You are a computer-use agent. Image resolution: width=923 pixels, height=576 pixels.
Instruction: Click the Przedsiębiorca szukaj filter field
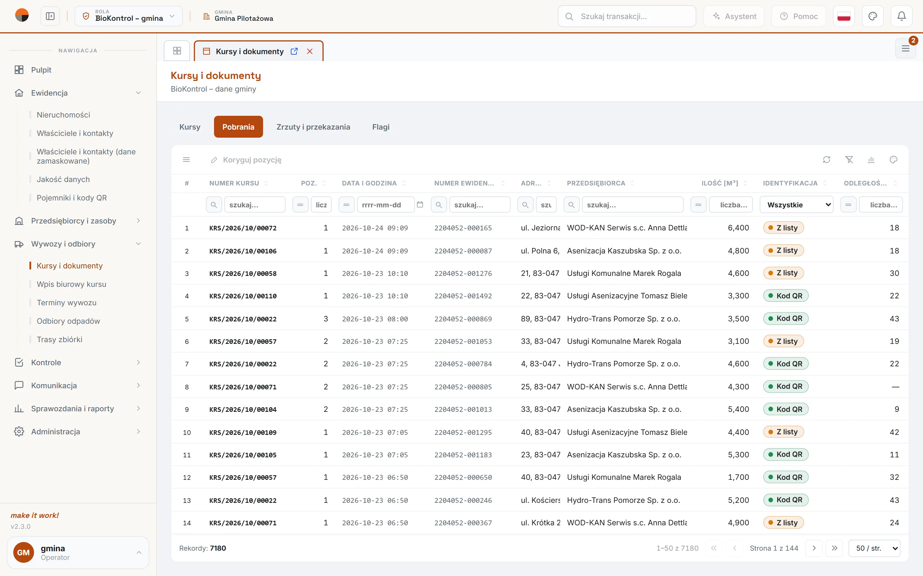click(633, 204)
